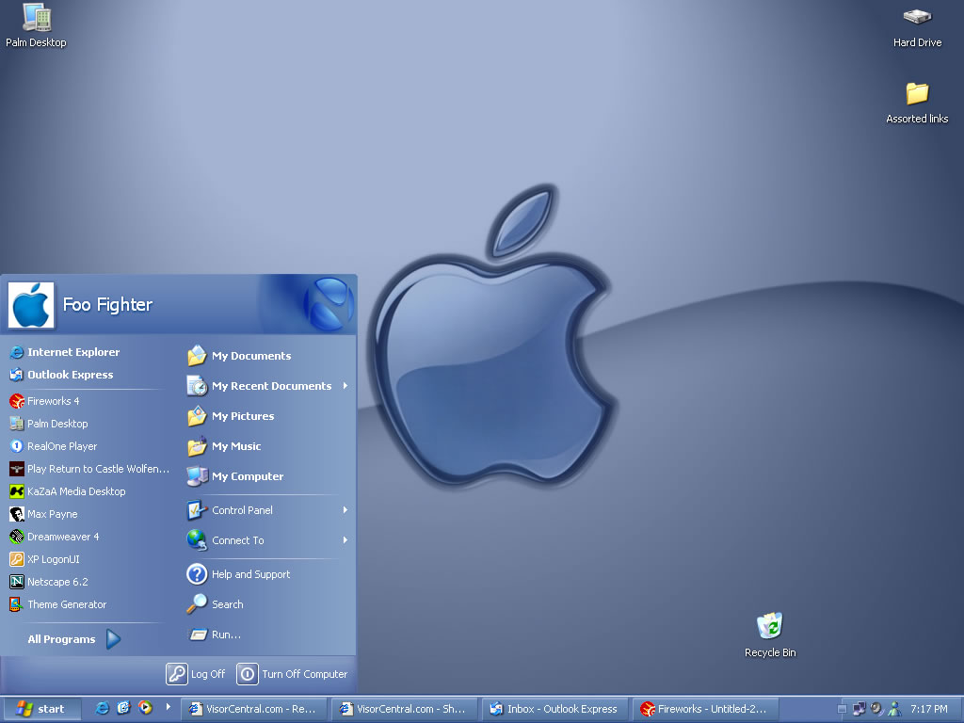Open KaZaA Media Desktop

tap(75, 491)
